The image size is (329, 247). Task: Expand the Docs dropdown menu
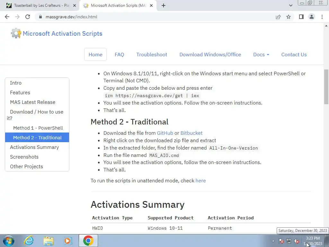261,54
